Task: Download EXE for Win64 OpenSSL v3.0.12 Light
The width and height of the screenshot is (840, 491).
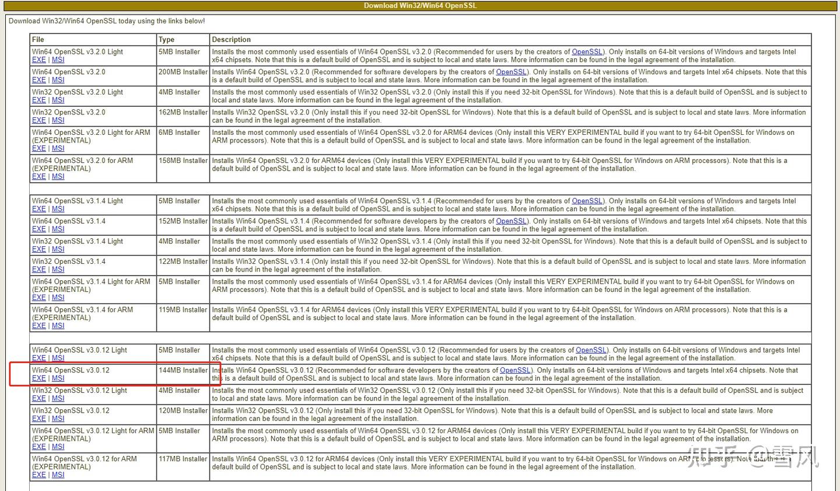Action: 38,358
